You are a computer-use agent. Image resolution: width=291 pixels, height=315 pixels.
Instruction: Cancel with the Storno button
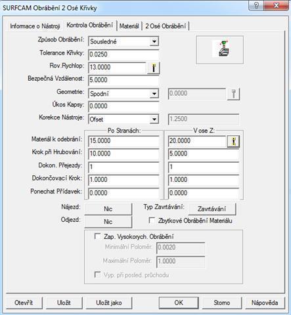(x=221, y=303)
